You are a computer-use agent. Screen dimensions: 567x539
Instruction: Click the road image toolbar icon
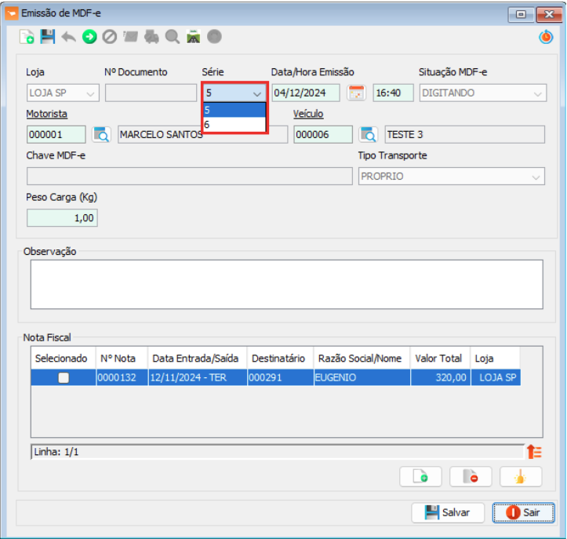(x=193, y=37)
